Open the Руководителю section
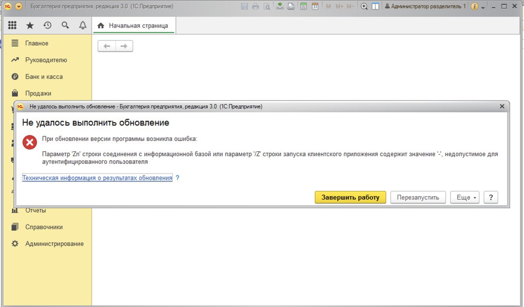Screen dimensions: 524x307 click(46, 60)
